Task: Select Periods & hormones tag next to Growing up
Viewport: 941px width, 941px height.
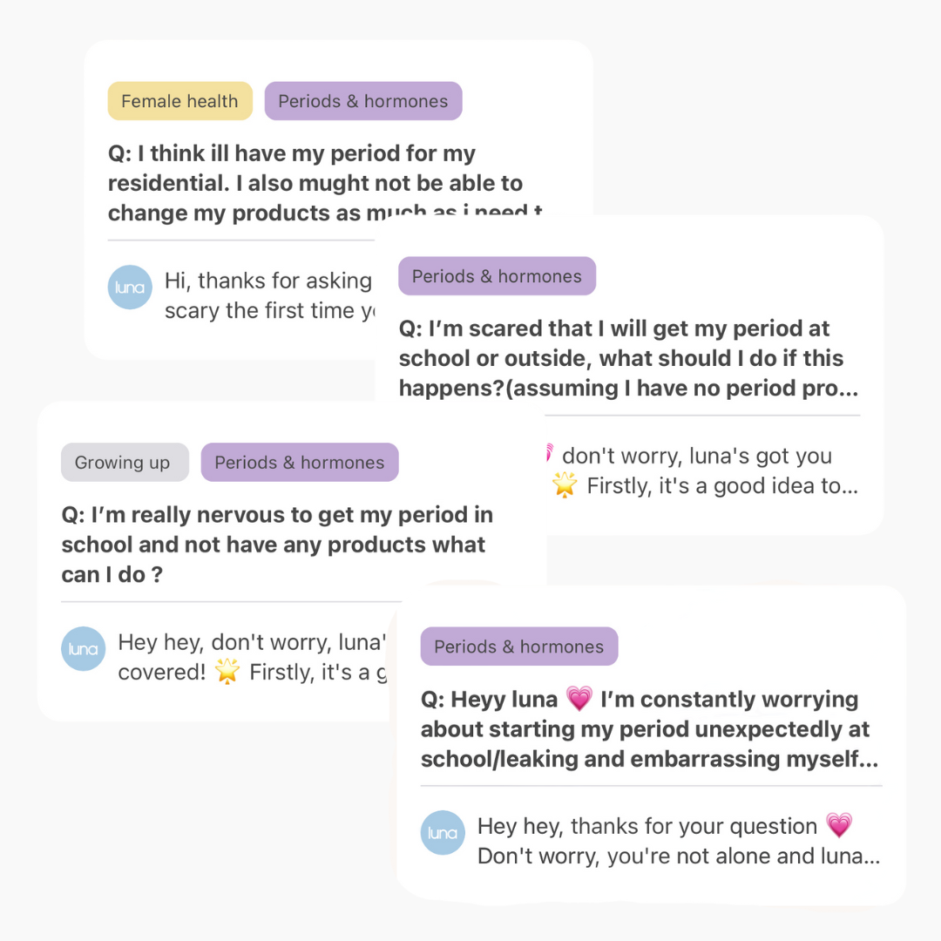Action: (300, 462)
